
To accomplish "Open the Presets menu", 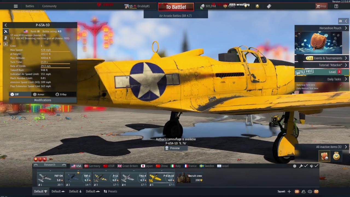I will [x=110, y=191].
